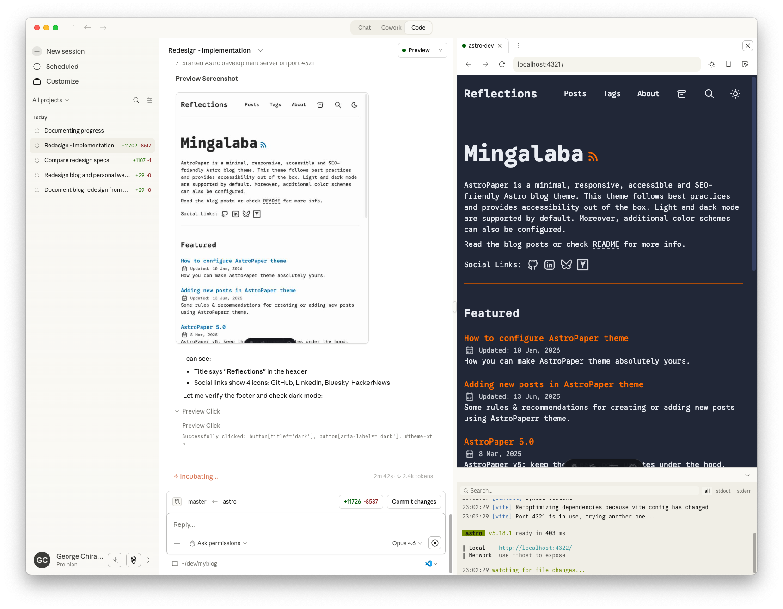This screenshot has width=783, height=609.
Task: Filter console output to stderr only
Action: pos(744,491)
